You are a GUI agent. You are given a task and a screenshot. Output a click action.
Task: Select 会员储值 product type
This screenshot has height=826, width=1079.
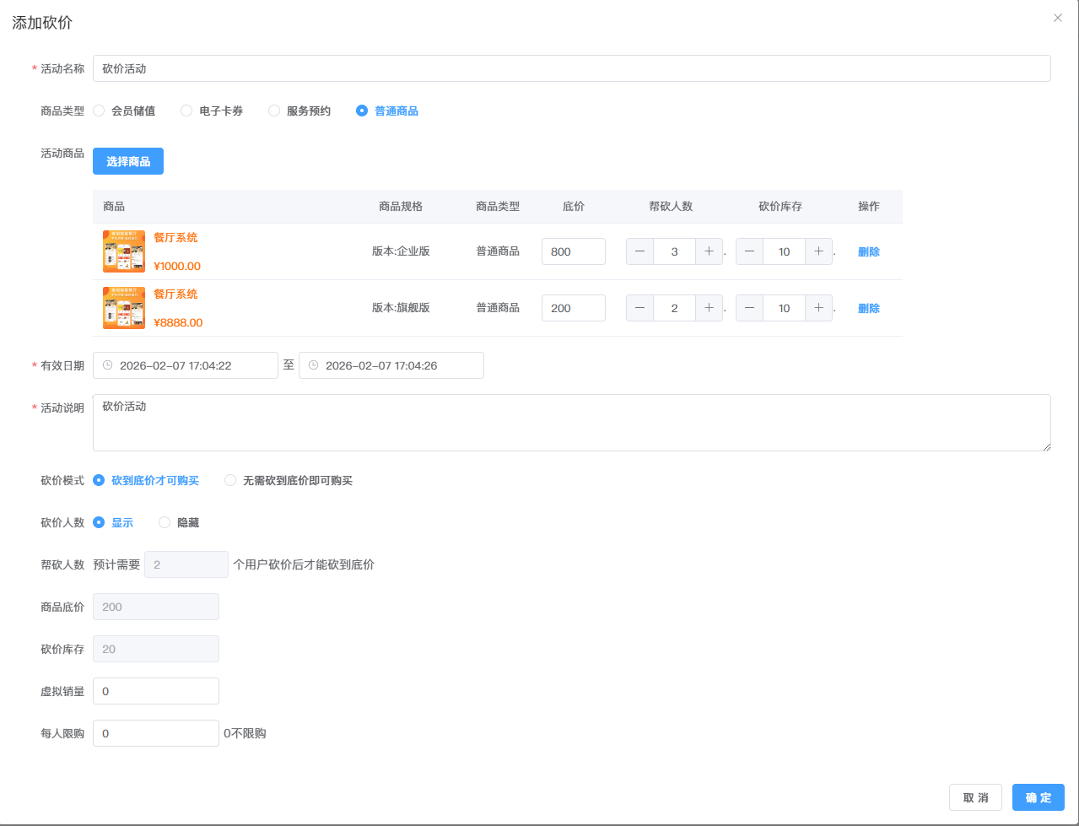[124, 111]
